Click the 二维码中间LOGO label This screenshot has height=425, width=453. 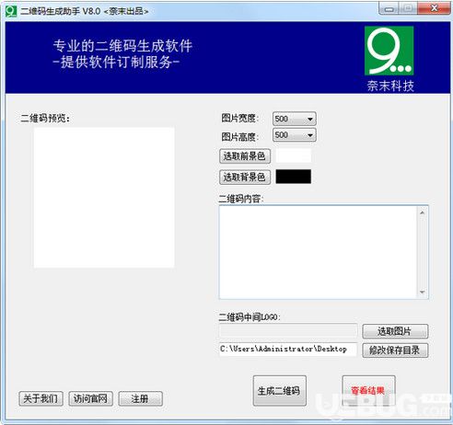250,317
